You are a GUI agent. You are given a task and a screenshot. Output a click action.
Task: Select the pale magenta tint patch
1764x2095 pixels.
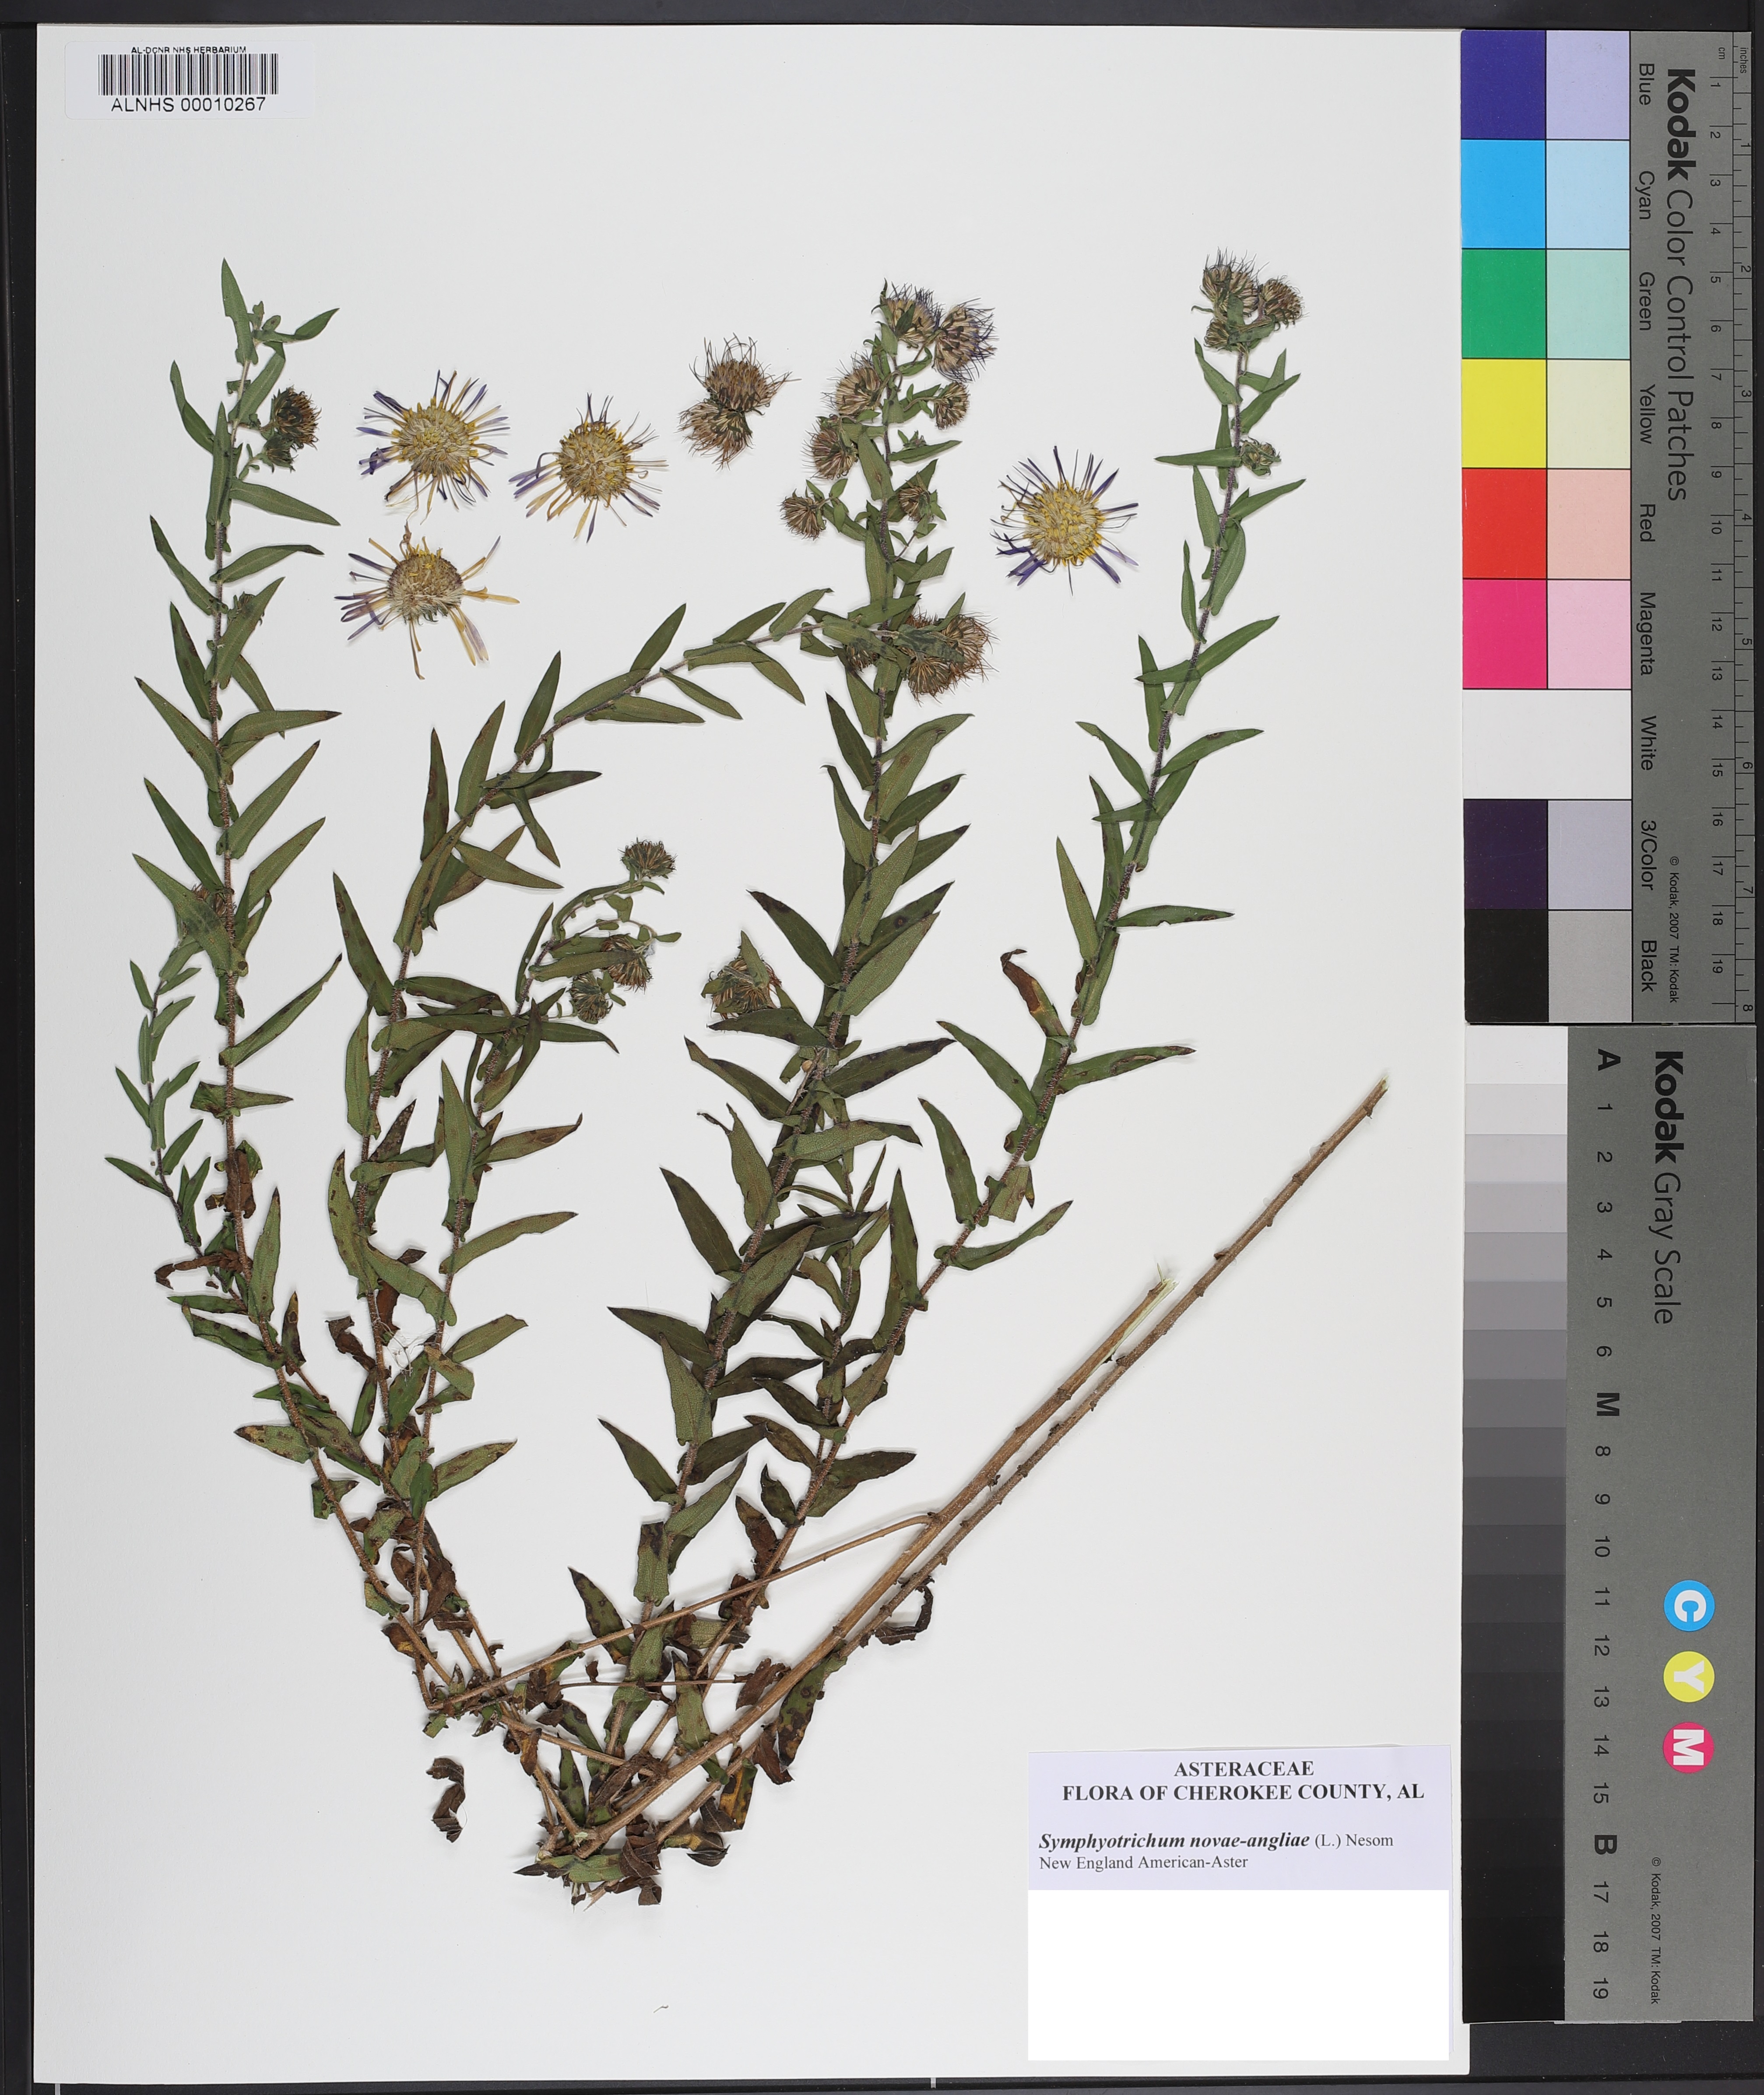coord(1588,634)
